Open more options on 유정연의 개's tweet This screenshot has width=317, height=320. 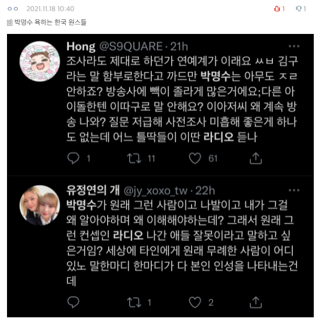[294, 190]
